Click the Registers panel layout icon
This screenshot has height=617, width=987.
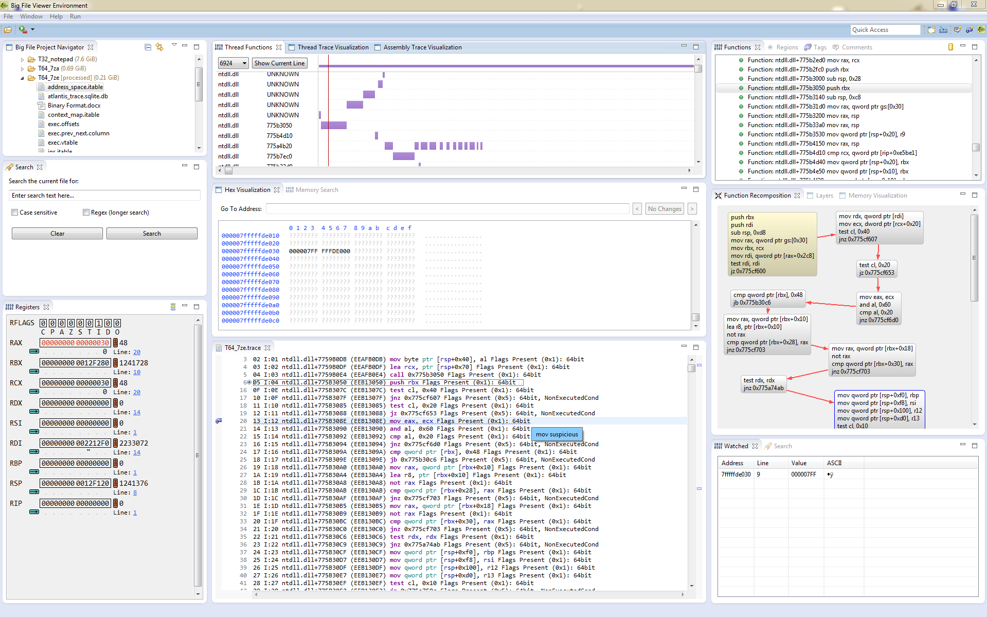click(173, 307)
